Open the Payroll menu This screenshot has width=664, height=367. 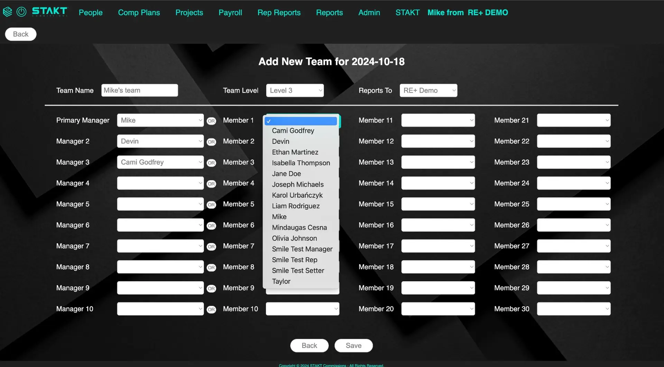click(230, 12)
